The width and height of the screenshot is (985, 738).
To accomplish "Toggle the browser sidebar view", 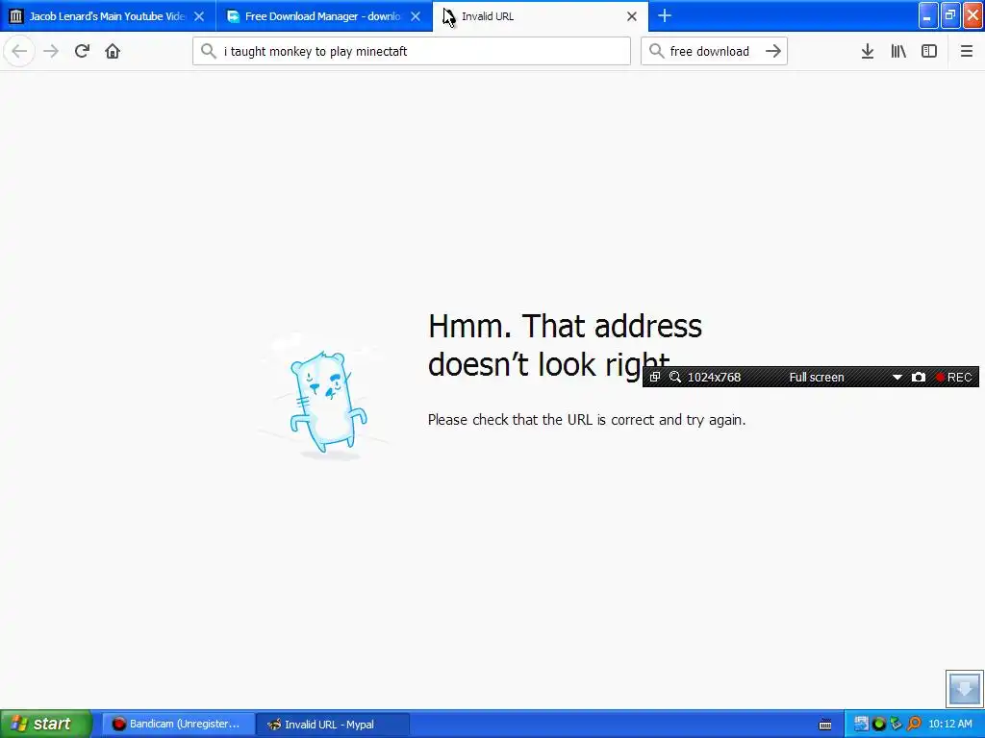I will (x=929, y=52).
